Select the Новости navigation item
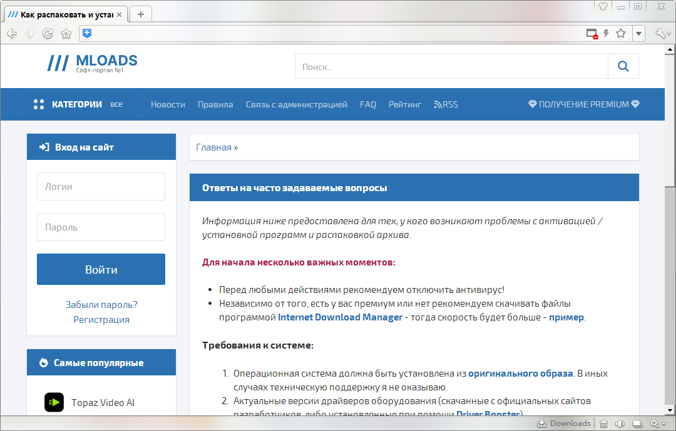The width and height of the screenshot is (676, 431). pyautogui.click(x=168, y=104)
